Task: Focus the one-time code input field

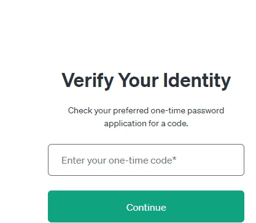Action: [146, 160]
